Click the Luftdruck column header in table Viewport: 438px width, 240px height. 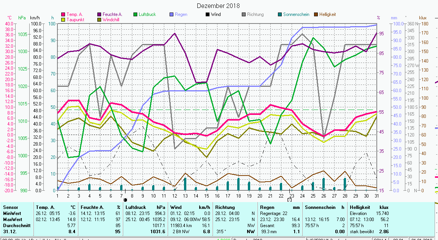(x=136, y=207)
